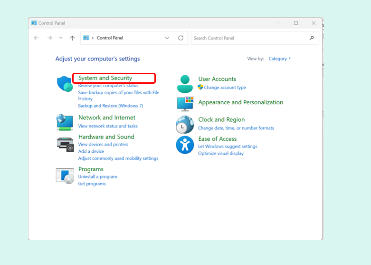Screen dimensions: 371x265
Task: Click the Control Panel icon in address bar
Action: [x=86, y=38]
